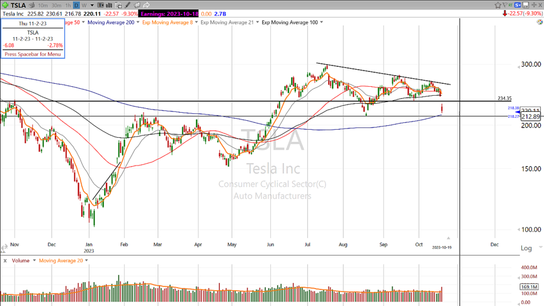Add TSLA to favorites with star icon
This screenshot has width=544, height=306.
(x=498, y=5)
